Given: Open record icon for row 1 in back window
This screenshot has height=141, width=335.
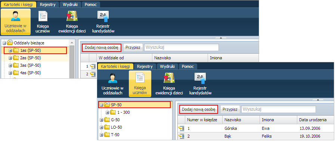Looking at the screenshot, I should point(93,66).
